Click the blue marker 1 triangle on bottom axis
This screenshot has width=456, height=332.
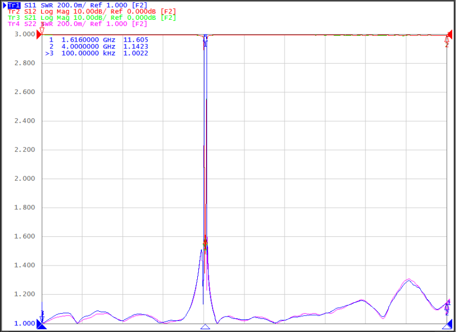(x=205, y=327)
